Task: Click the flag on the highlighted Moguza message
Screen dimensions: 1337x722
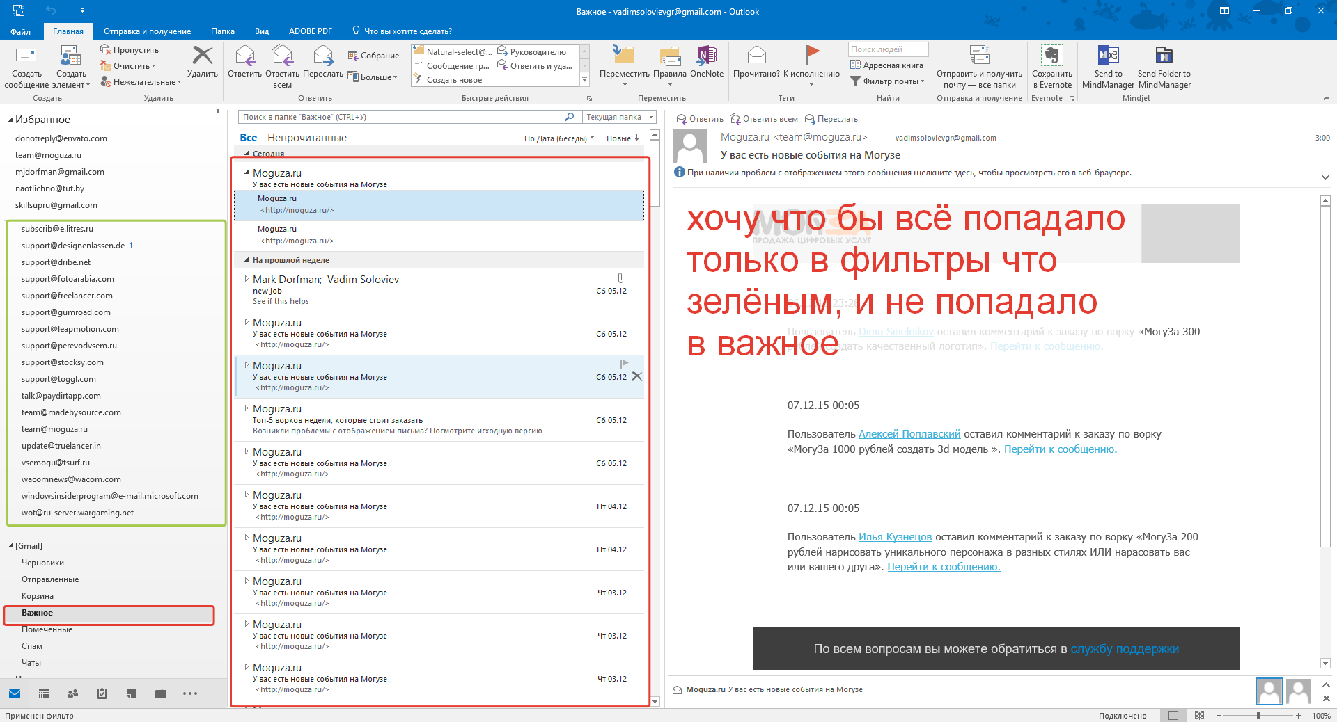Action: (624, 364)
